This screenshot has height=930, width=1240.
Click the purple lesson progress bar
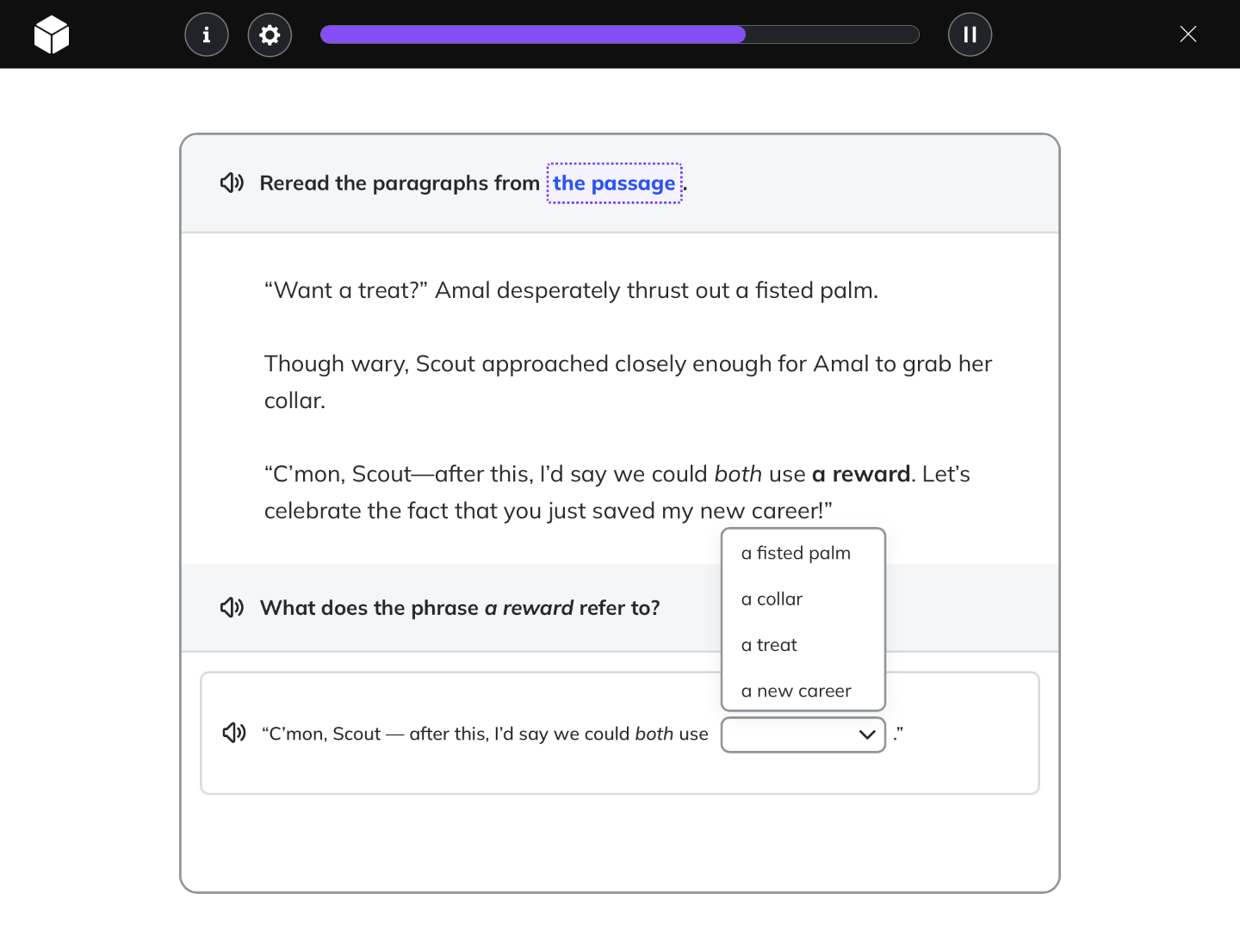533,34
